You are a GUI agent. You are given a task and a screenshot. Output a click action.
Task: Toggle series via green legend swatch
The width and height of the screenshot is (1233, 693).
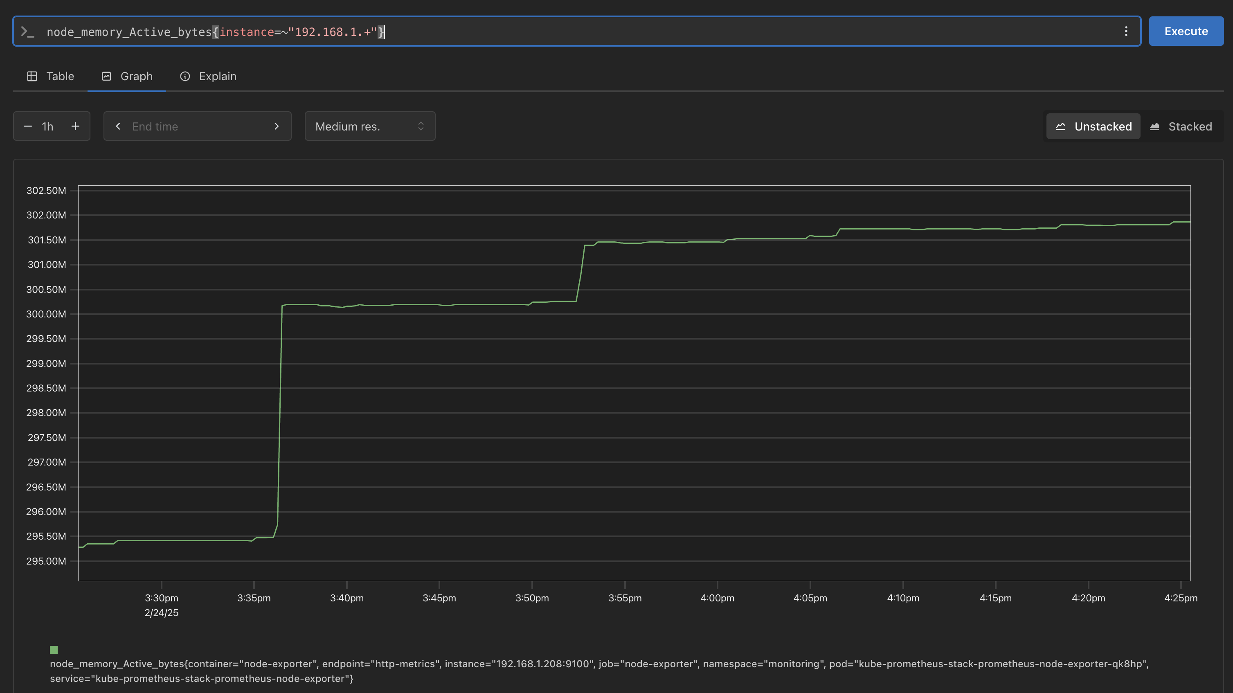pos(54,650)
